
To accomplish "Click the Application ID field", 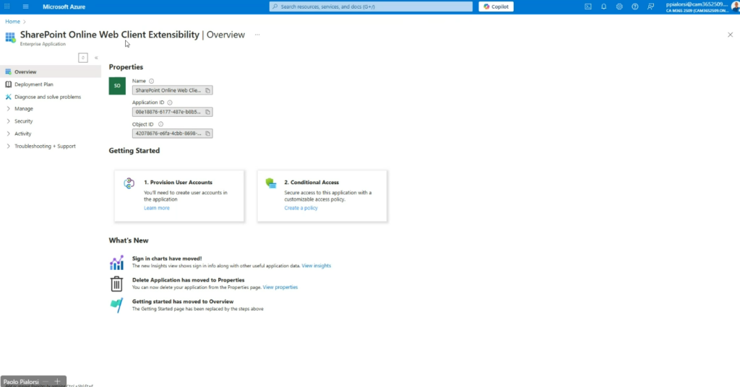I will (x=172, y=112).
